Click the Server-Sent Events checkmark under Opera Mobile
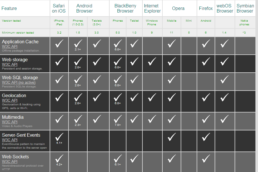258x172 pixels. click(x=172, y=137)
